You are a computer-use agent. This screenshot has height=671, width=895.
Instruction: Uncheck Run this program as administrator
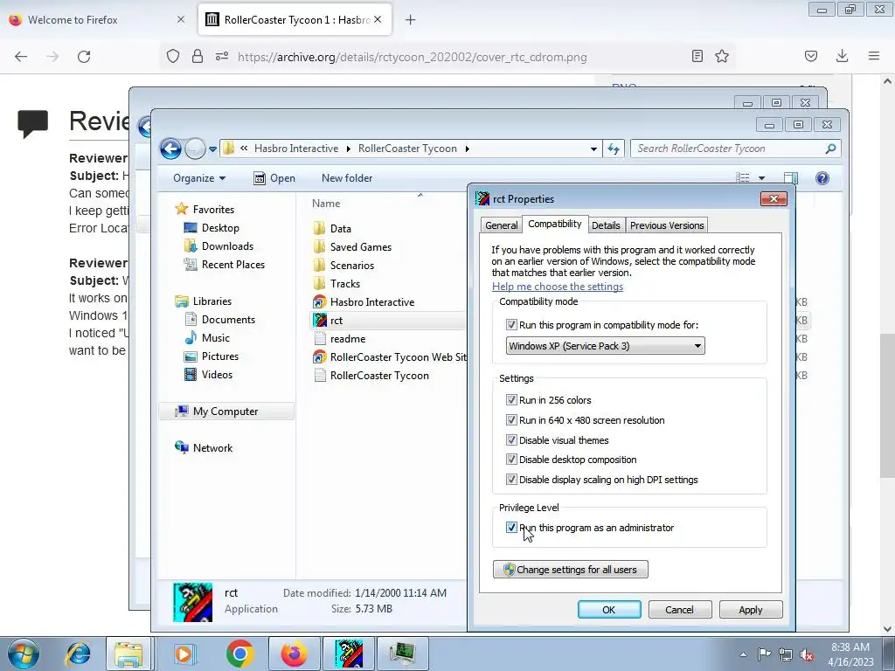click(511, 527)
